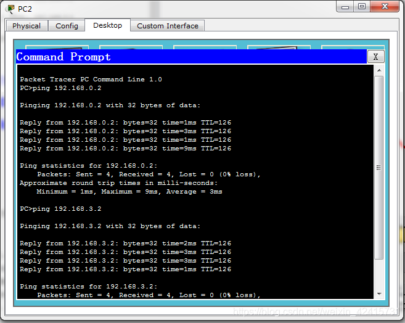The image size is (405, 323).
Task: Click 'Minimum = 1ms, Maximum = 9ms' line
Action: point(129,192)
